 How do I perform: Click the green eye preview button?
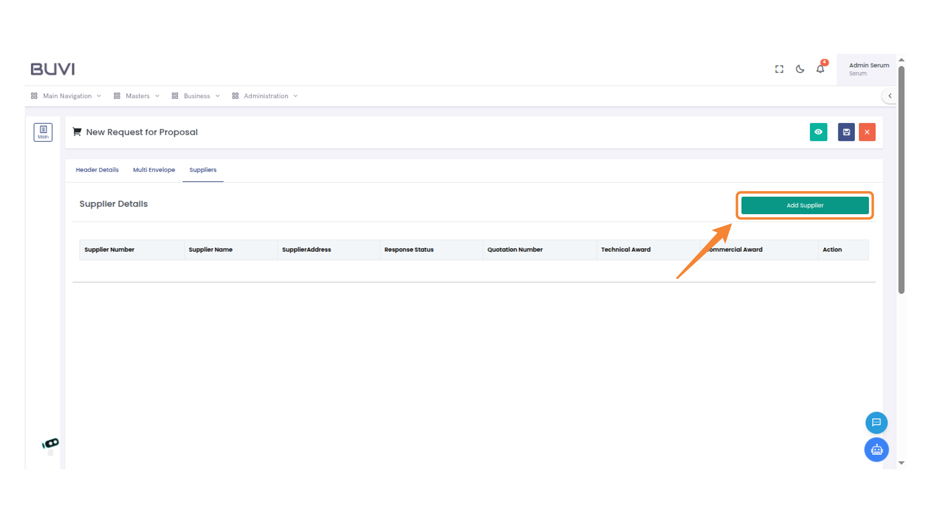pos(819,132)
